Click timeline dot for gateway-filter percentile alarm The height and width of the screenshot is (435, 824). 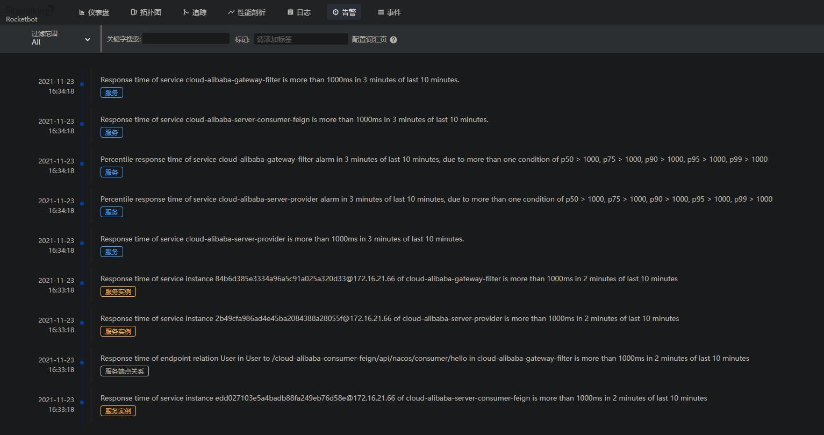point(82,163)
